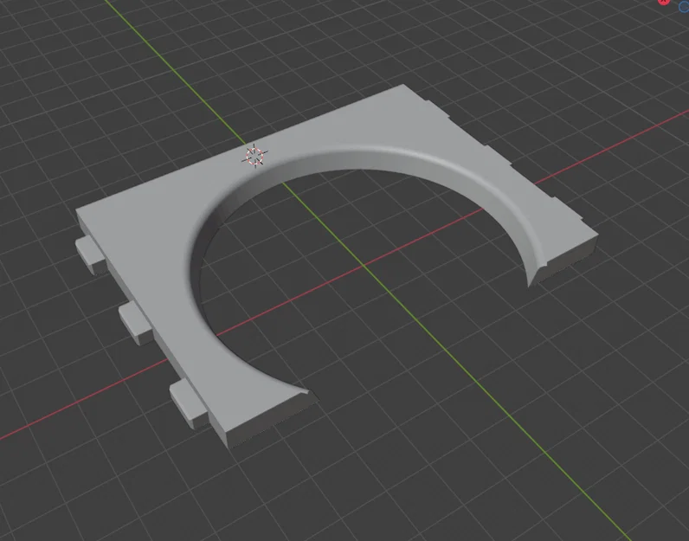This screenshot has height=541, width=689.
Task: Click the world origin where axis lines cross
Action: [x=364, y=266]
